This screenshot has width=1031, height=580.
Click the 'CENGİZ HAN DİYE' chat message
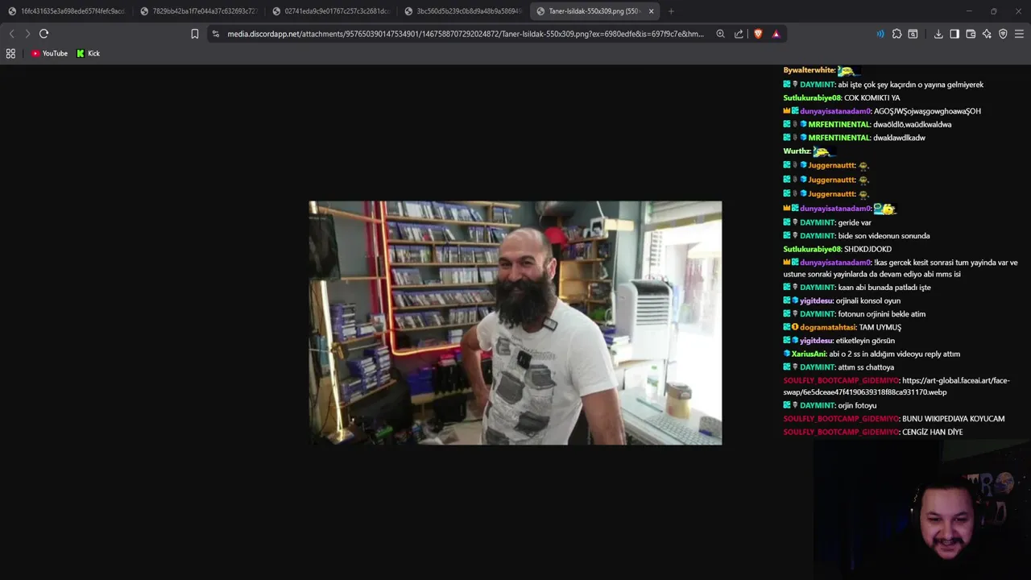pyautogui.click(x=932, y=432)
